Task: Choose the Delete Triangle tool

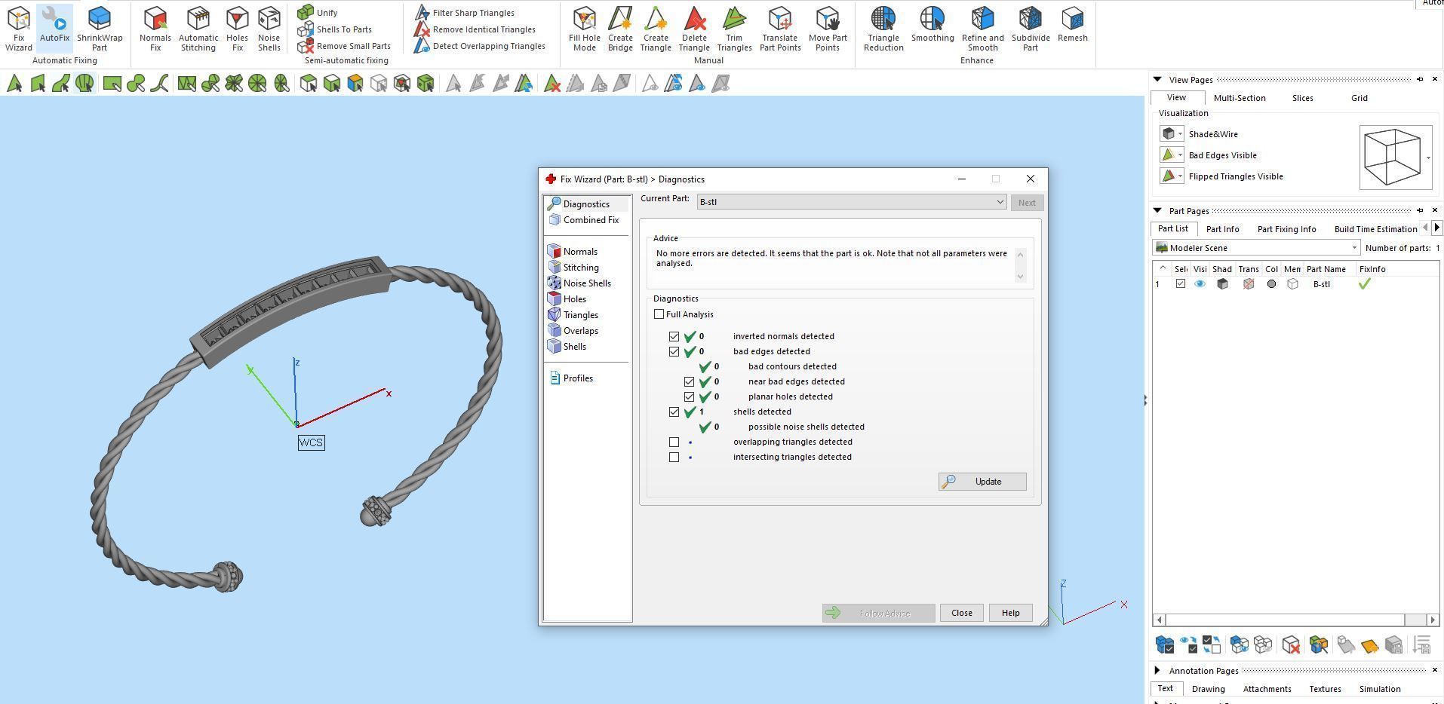Action: [x=694, y=29]
